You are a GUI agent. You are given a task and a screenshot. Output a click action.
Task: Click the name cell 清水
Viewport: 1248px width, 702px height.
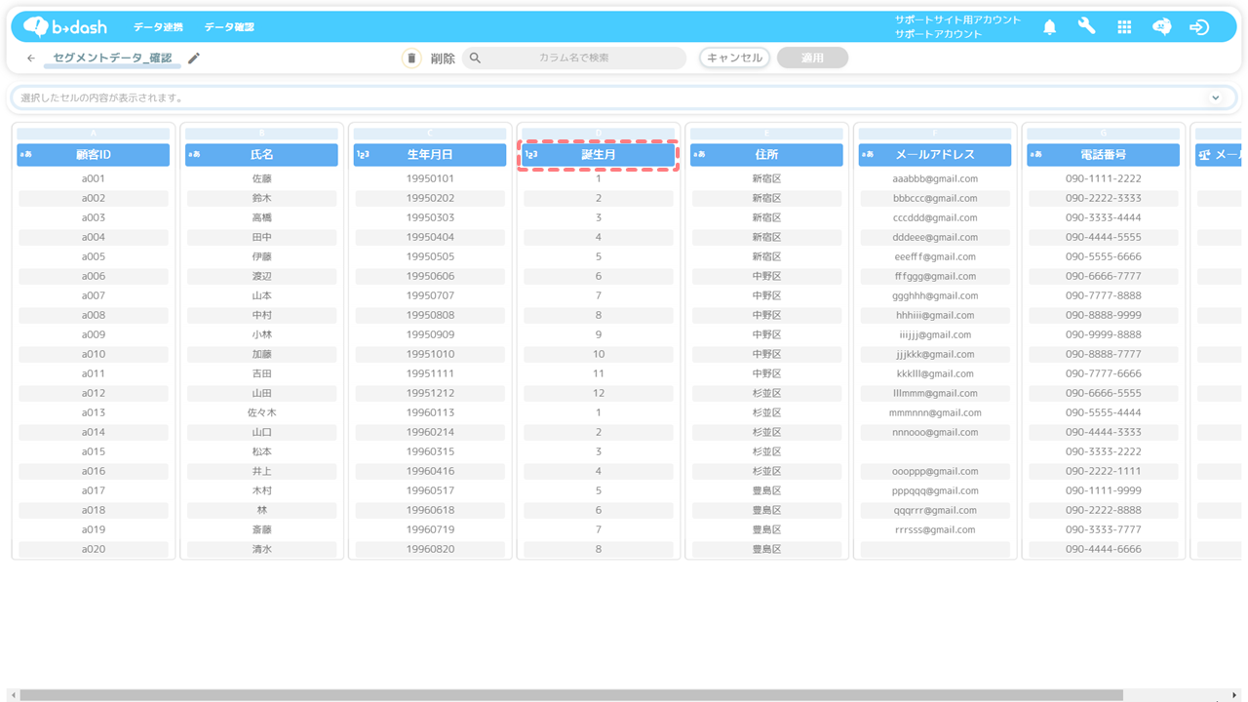[x=261, y=549]
